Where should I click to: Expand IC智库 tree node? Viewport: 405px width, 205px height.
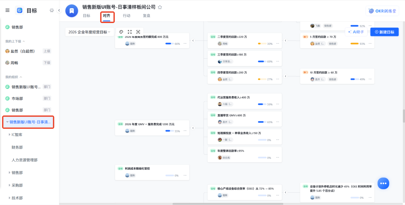point(9,134)
